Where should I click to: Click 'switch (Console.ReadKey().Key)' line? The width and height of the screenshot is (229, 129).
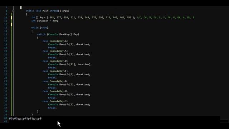pos(58,34)
